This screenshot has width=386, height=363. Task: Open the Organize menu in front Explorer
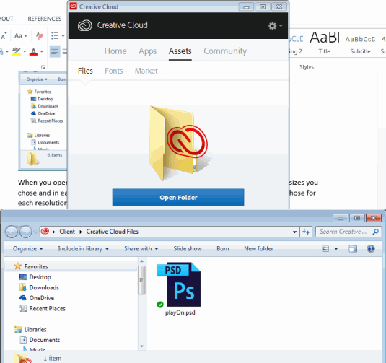(28, 248)
